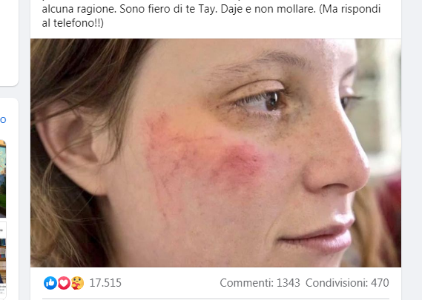Click the red heart Love reaction icon
The width and height of the screenshot is (422, 300).
pos(64,283)
